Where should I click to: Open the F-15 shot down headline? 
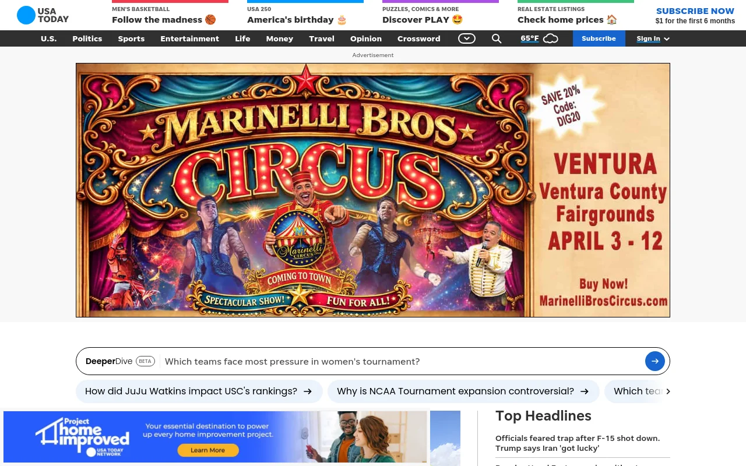pyautogui.click(x=578, y=443)
